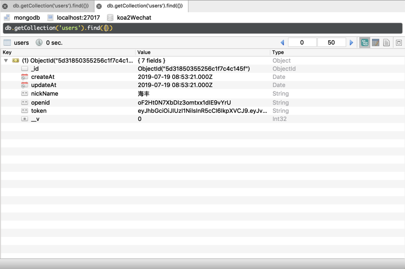Click the openid string icon
This screenshot has height=269, width=405.
coord(24,103)
